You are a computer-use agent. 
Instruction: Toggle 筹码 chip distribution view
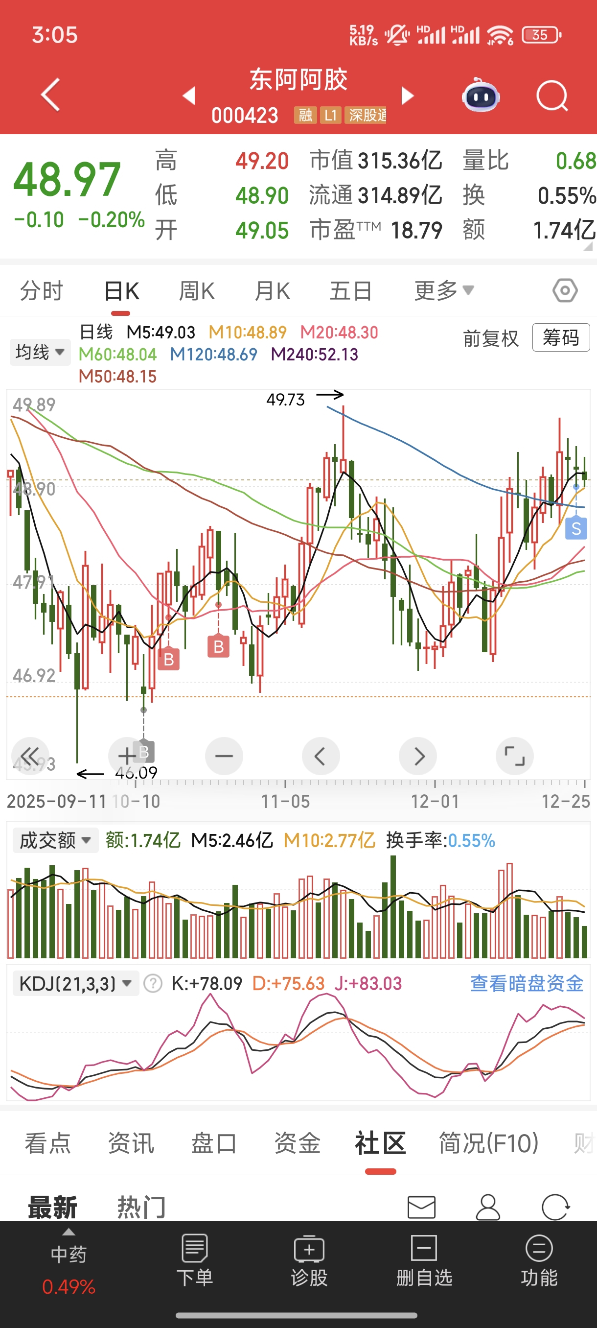pyautogui.click(x=560, y=338)
